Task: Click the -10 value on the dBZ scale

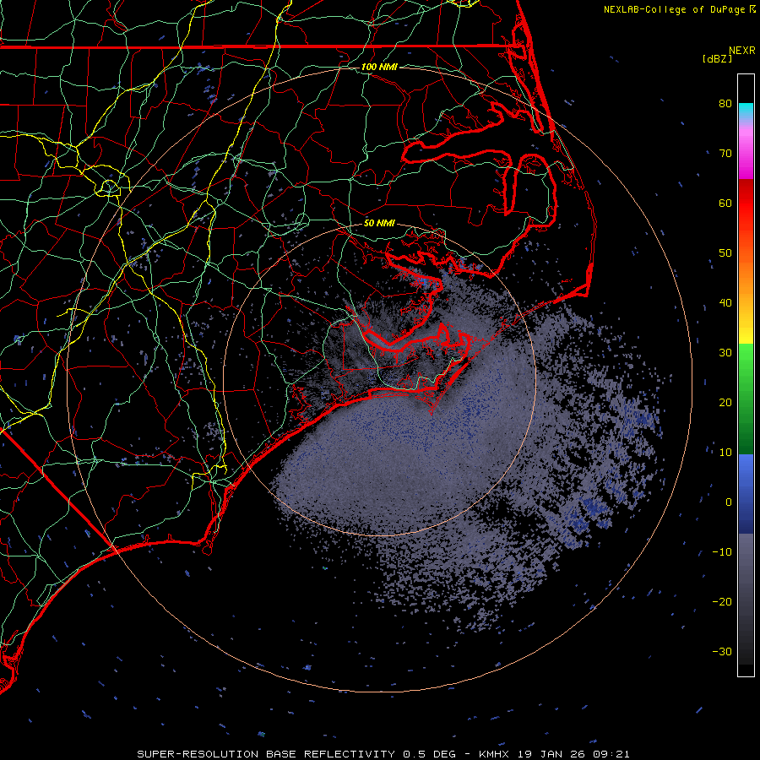Action: coord(722,552)
